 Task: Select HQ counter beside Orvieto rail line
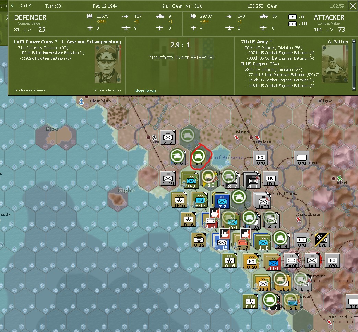(x=261, y=158)
